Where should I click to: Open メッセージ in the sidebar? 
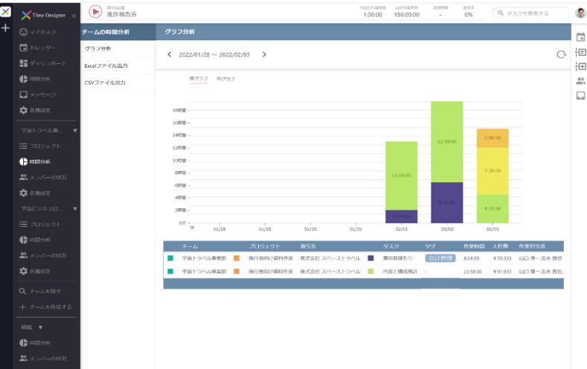tap(38, 94)
